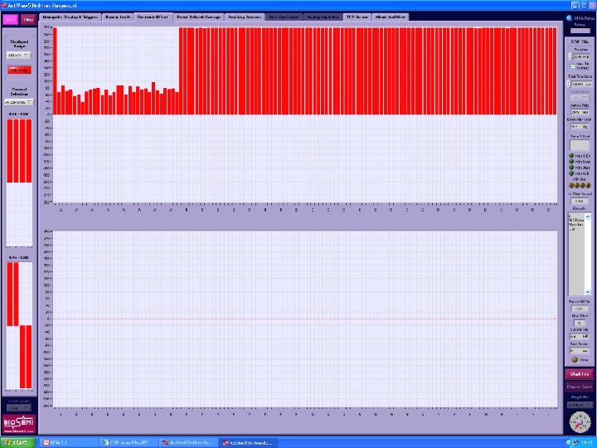The height and width of the screenshot is (448, 597).
Task: Click the Total Time Limit input field
Action: [581, 84]
